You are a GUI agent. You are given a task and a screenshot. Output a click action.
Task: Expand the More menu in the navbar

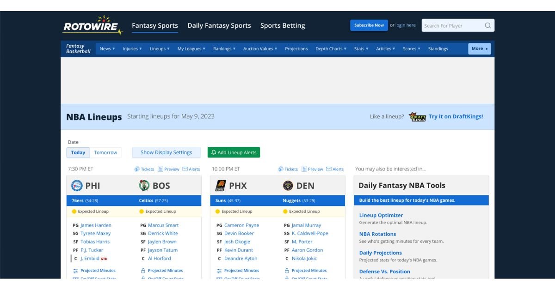(478, 48)
